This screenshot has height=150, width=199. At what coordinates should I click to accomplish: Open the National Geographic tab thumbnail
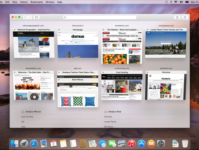pos(34,45)
